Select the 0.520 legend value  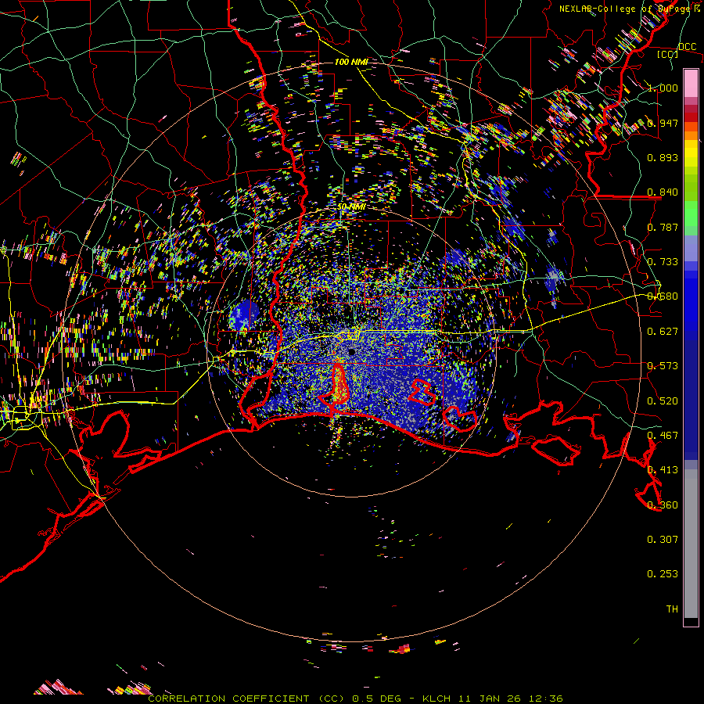pos(663,401)
